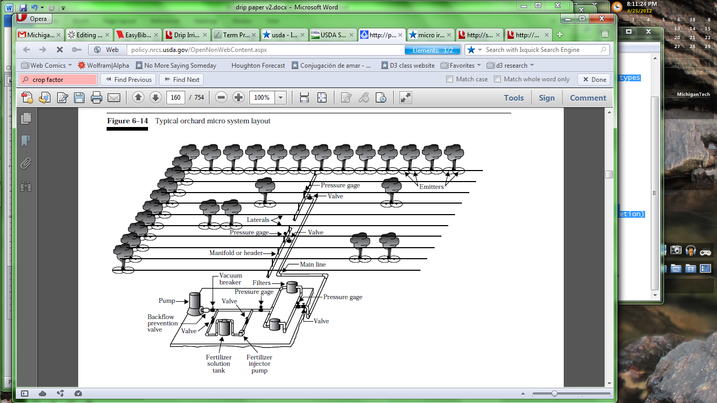This screenshot has width=717, height=403.
Task: Go to previous page with up arrow
Action: (138, 98)
